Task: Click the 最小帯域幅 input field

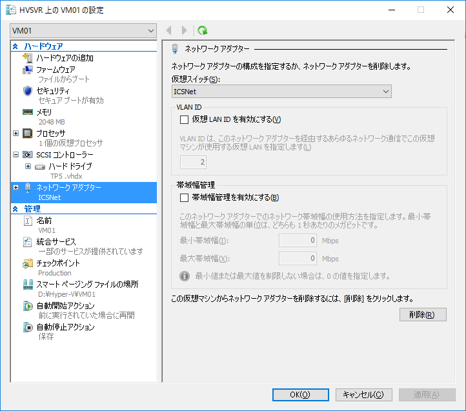Action: pos(298,241)
